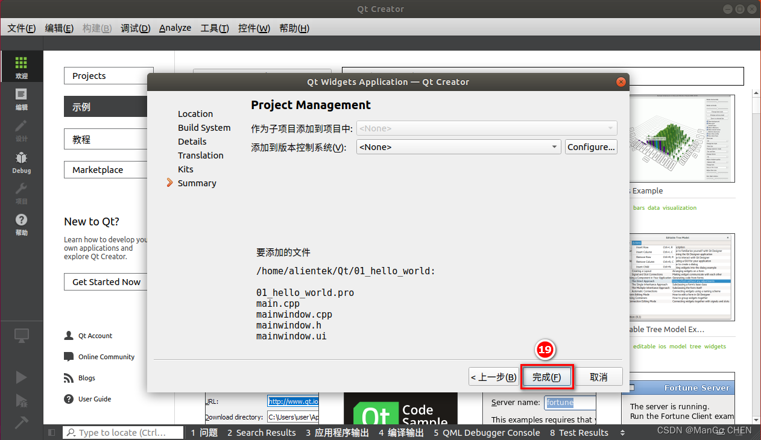The height and width of the screenshot is (440, 761).
Task: Click the 01_hello_world.pro file name
Action: 305,293
